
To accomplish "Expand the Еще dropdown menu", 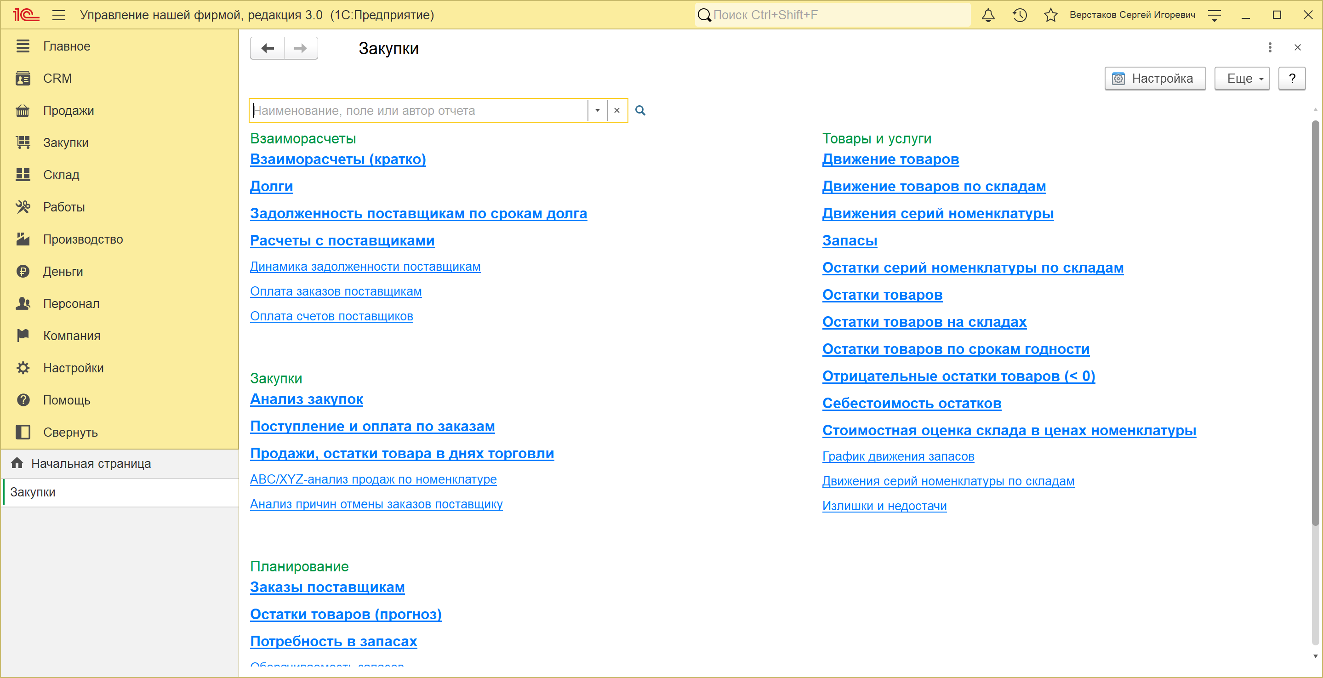I will coord(1242,79).
